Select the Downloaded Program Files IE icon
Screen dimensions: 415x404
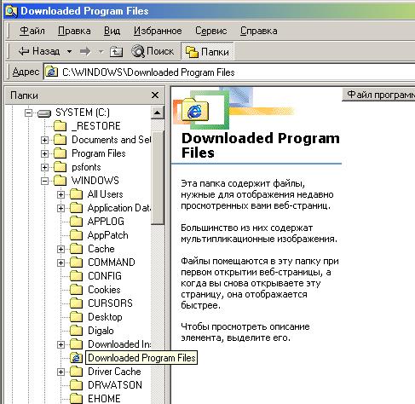click(76, 358)
